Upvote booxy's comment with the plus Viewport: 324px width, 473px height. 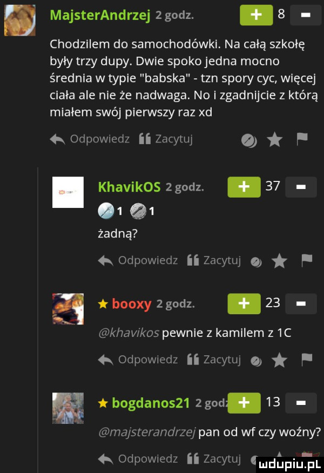tap(244, 304)
